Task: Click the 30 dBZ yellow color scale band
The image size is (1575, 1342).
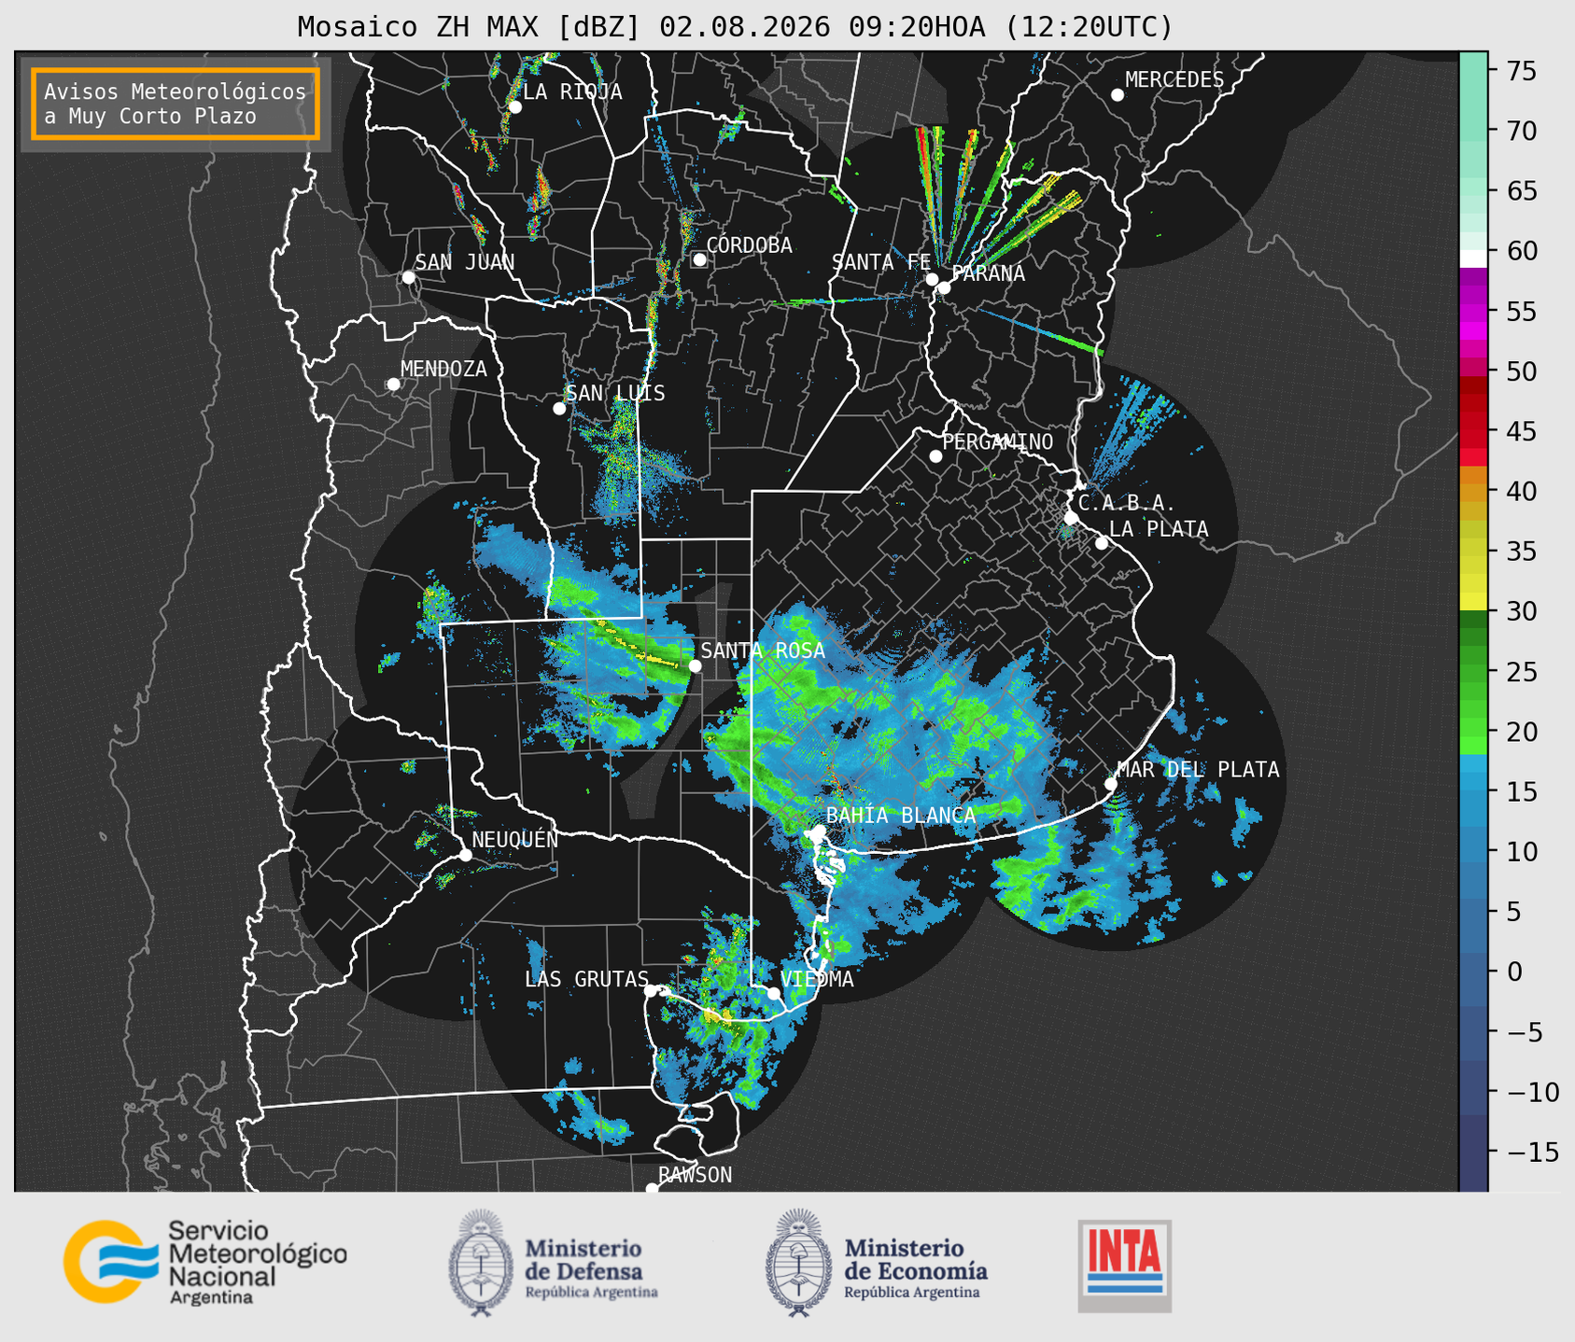Action: click(1473, 602)
